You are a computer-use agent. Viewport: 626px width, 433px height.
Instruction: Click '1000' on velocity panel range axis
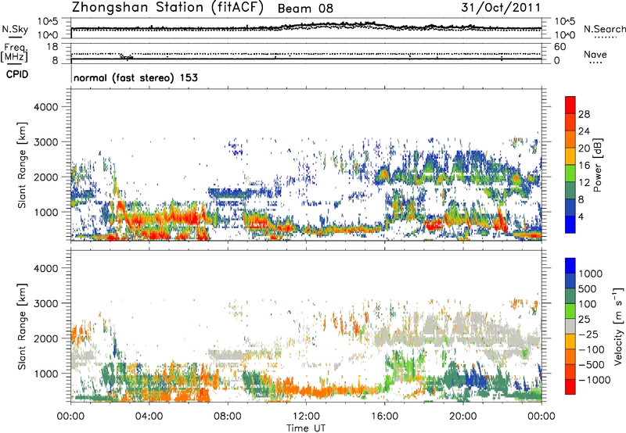45,374
